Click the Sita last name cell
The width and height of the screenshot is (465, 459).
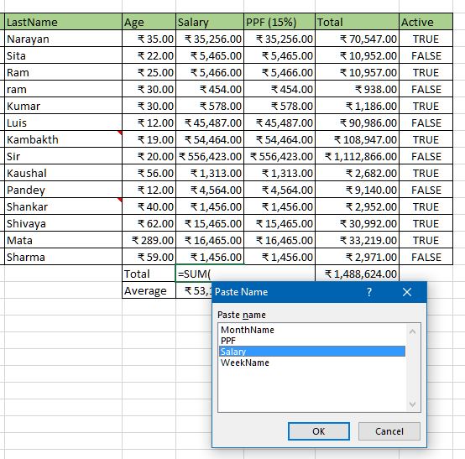[63, 55]
